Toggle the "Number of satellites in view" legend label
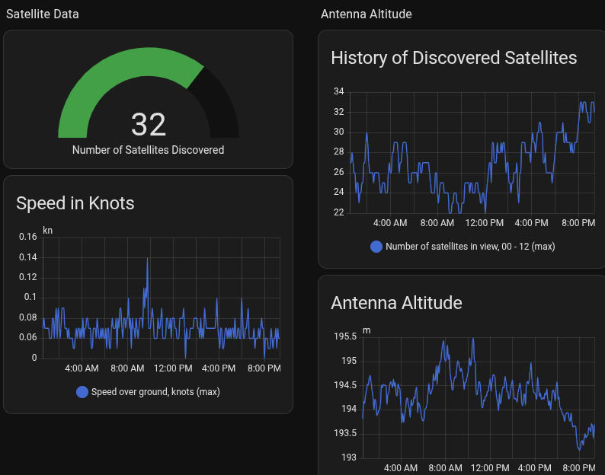The image size is (605, 475). [x=470, y=247]
